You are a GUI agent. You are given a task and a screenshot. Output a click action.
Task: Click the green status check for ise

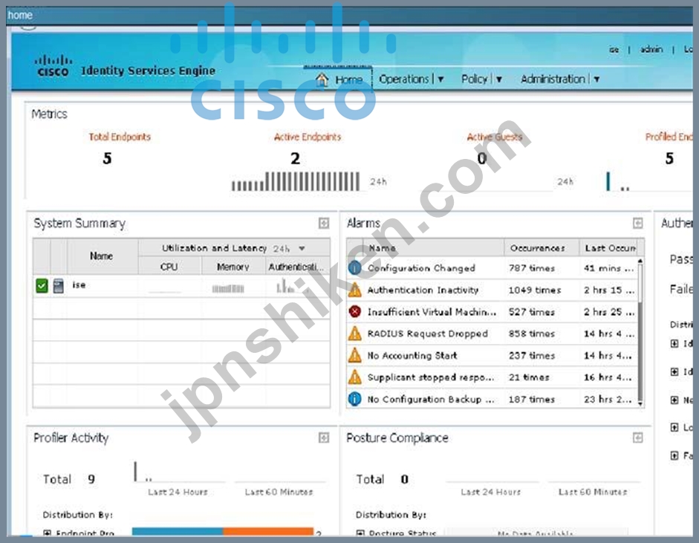tap(42, 285)
